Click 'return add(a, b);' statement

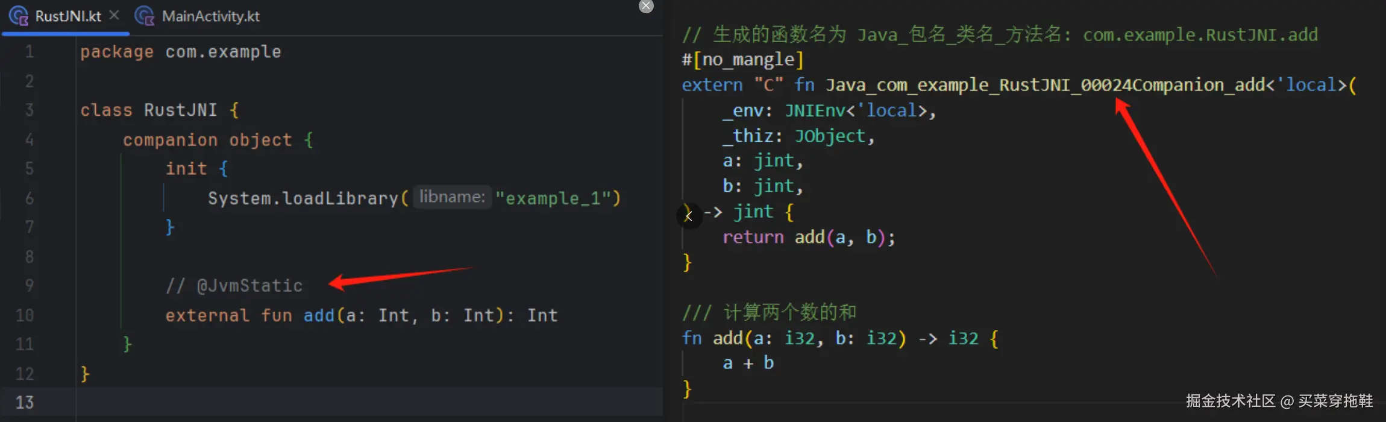(809, 238)
